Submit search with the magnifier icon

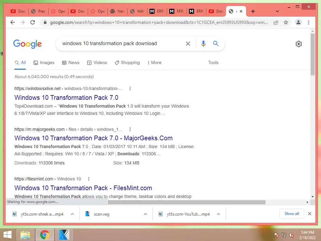point(216,43)
